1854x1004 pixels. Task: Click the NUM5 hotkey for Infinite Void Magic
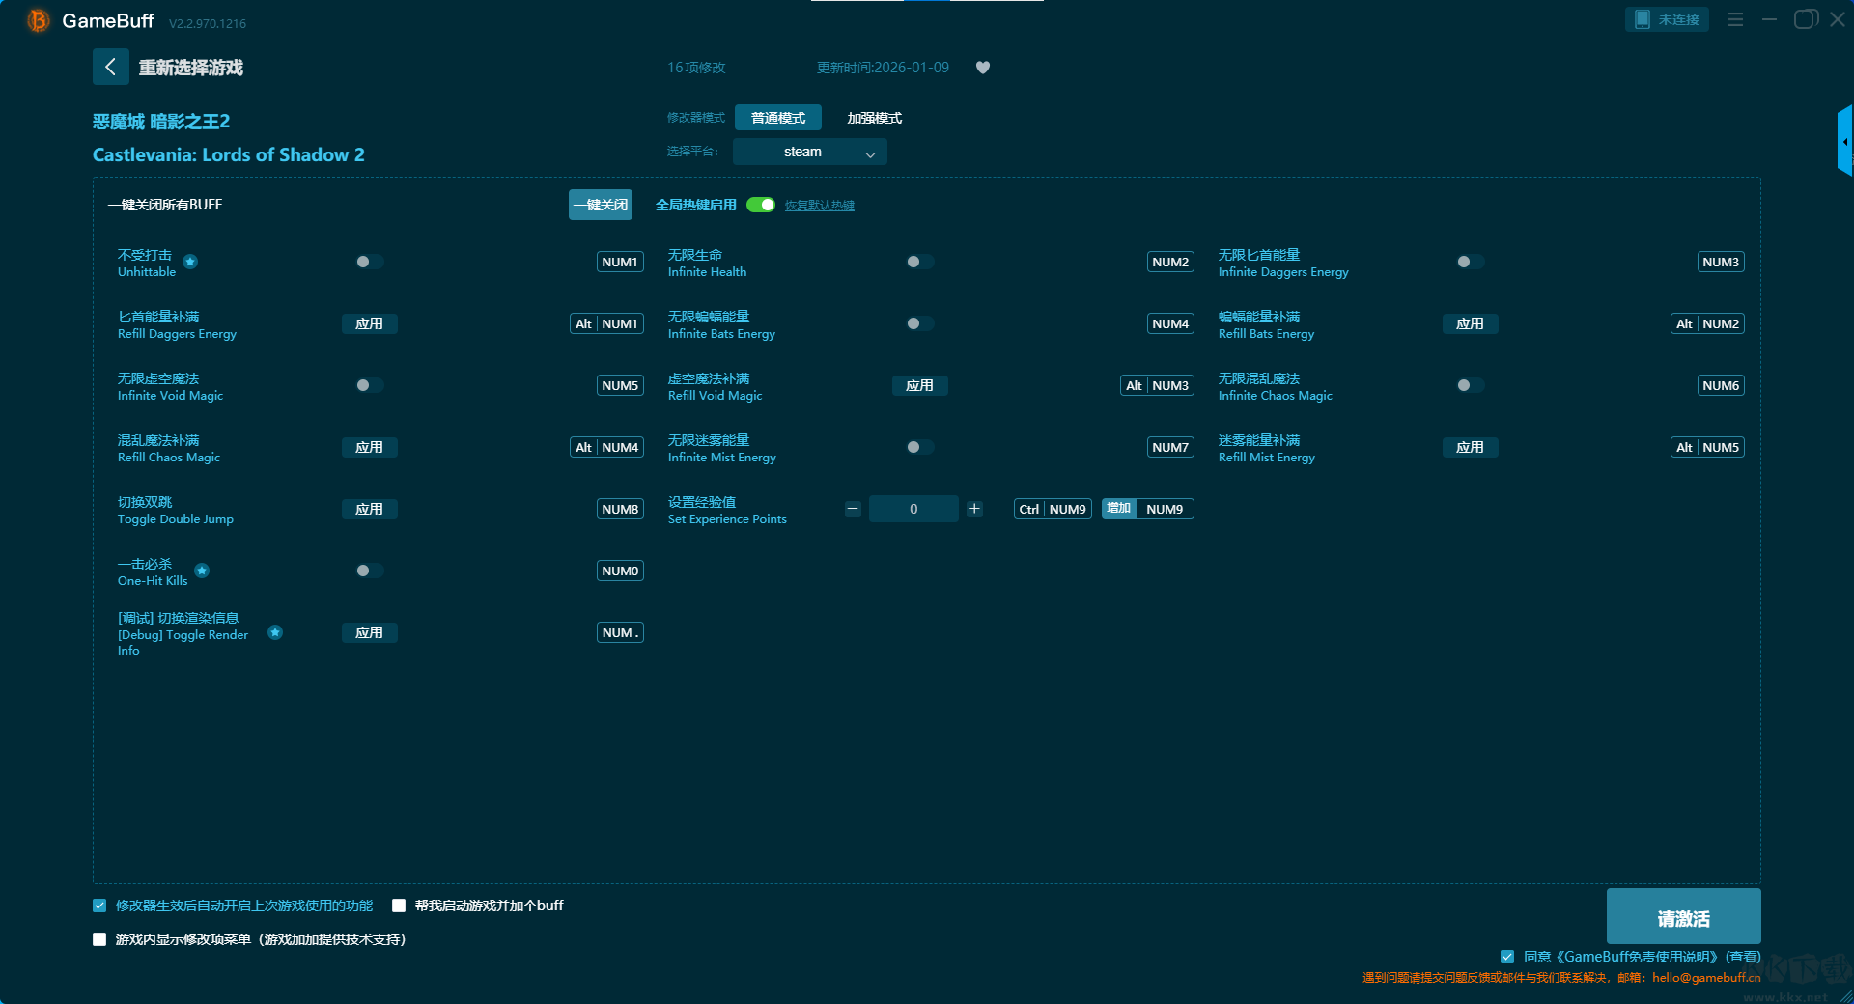(x=620, y=385)
